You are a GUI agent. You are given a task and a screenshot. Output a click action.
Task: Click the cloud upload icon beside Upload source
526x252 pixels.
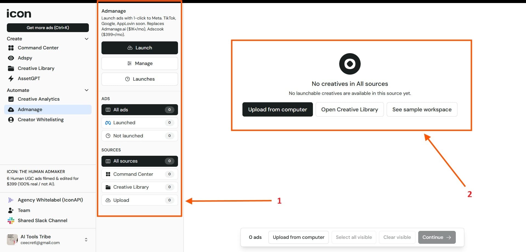click(108, 200)
